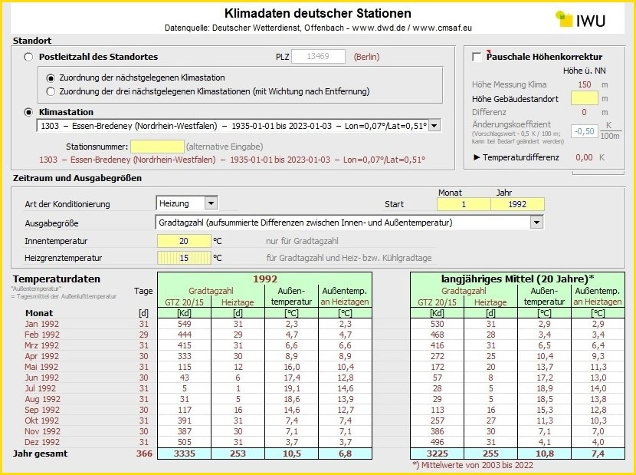Screen dimensions: 636x475
Task: Click the PLZ input field
Action: [318, 56]
